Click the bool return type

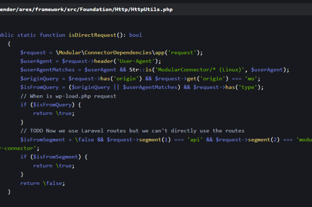click(135, 35)
